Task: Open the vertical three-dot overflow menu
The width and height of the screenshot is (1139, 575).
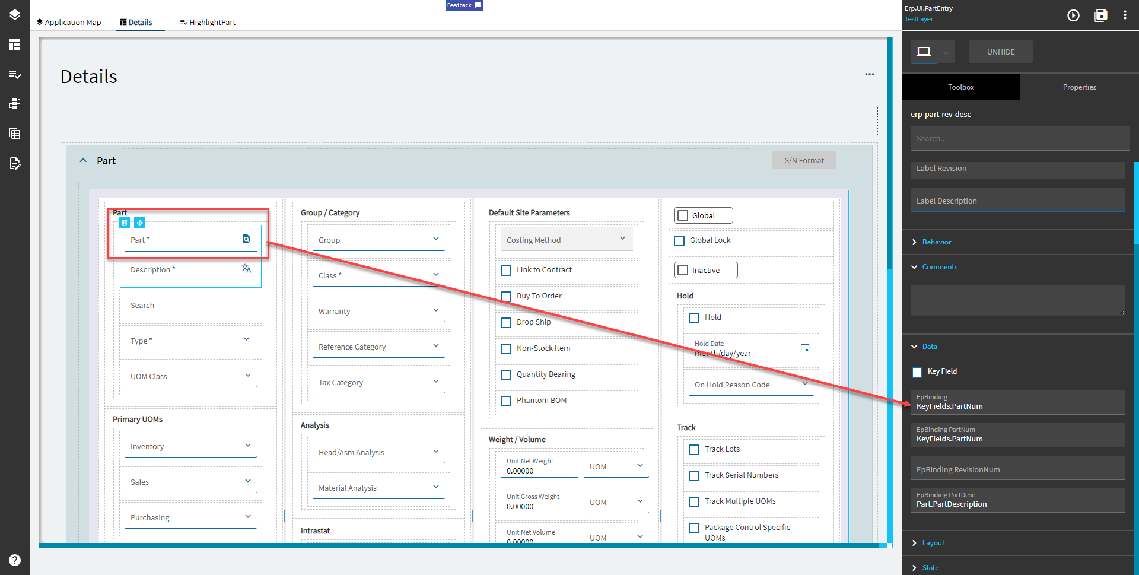Action: (1125, 15)
